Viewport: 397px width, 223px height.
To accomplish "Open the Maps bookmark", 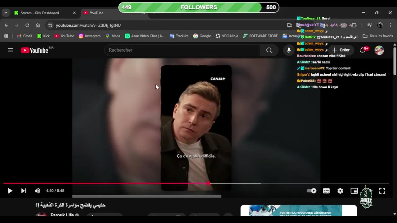I will 113,36.
